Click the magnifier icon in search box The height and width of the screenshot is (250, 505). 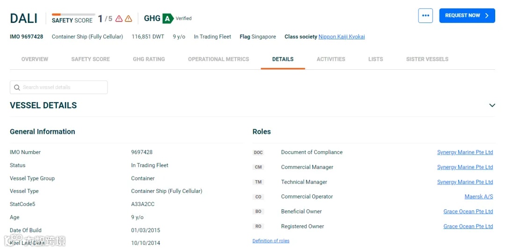[x=17, y=88]
